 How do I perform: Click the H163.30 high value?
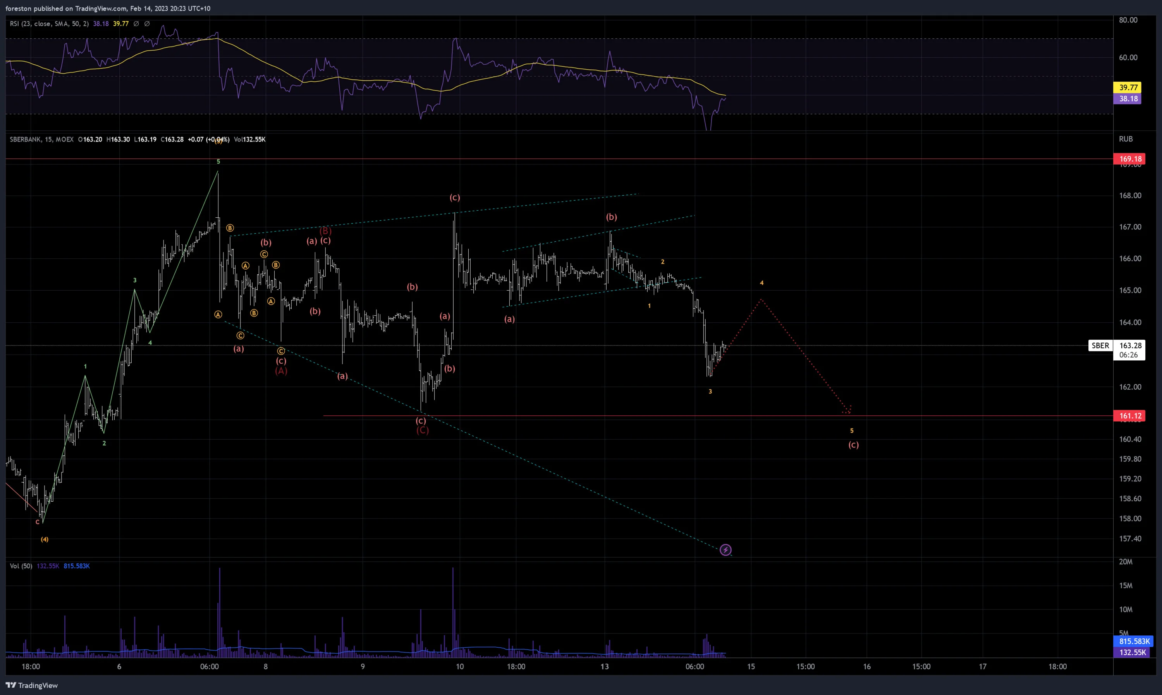coord(118,139)
